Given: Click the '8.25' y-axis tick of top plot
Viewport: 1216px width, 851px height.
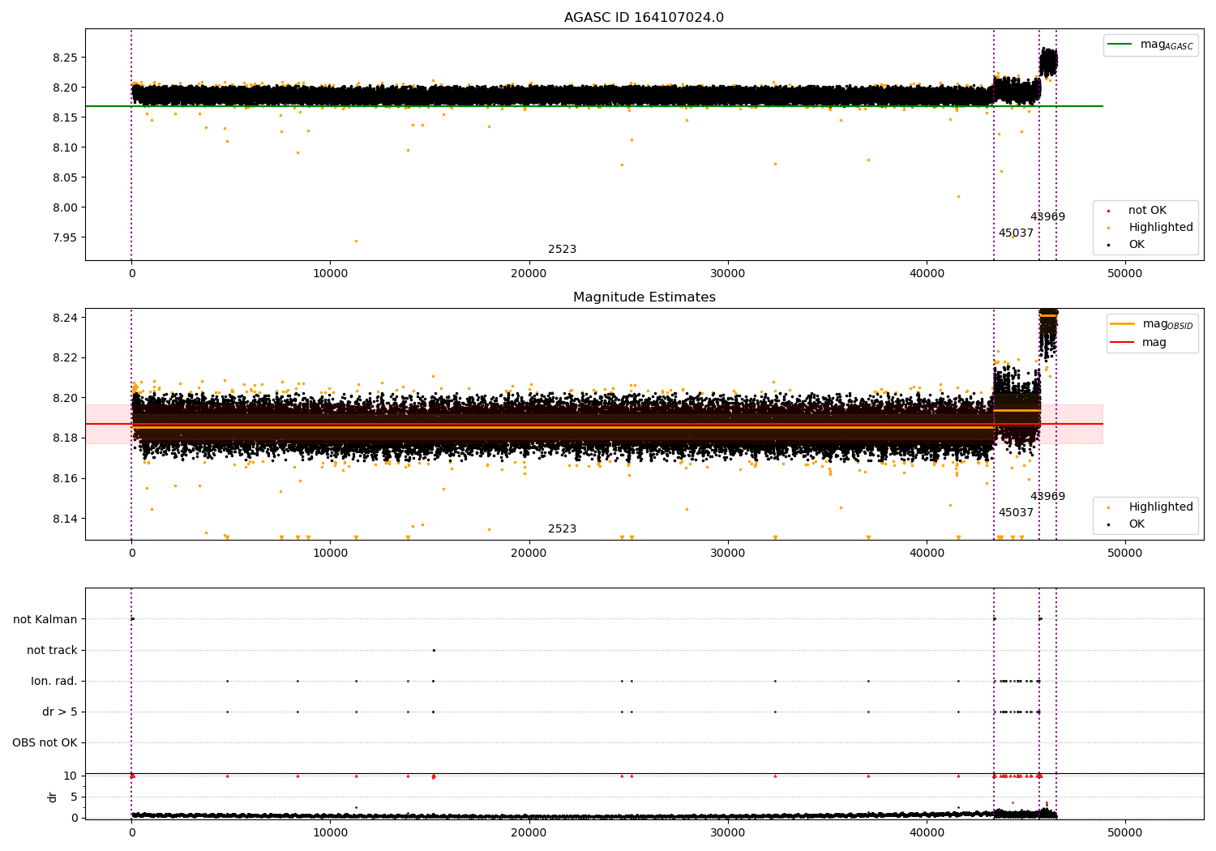Looking at the screenshot, I should tap(65, 58).
